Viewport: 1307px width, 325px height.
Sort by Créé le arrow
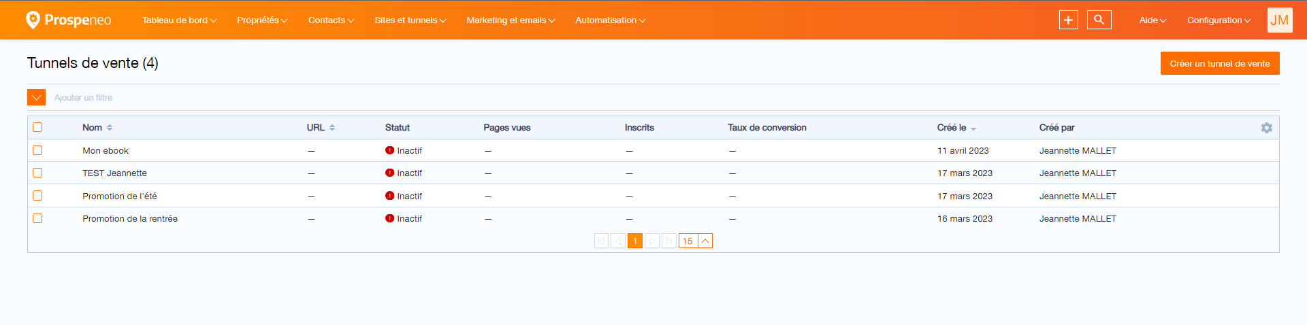pos(973,129)
